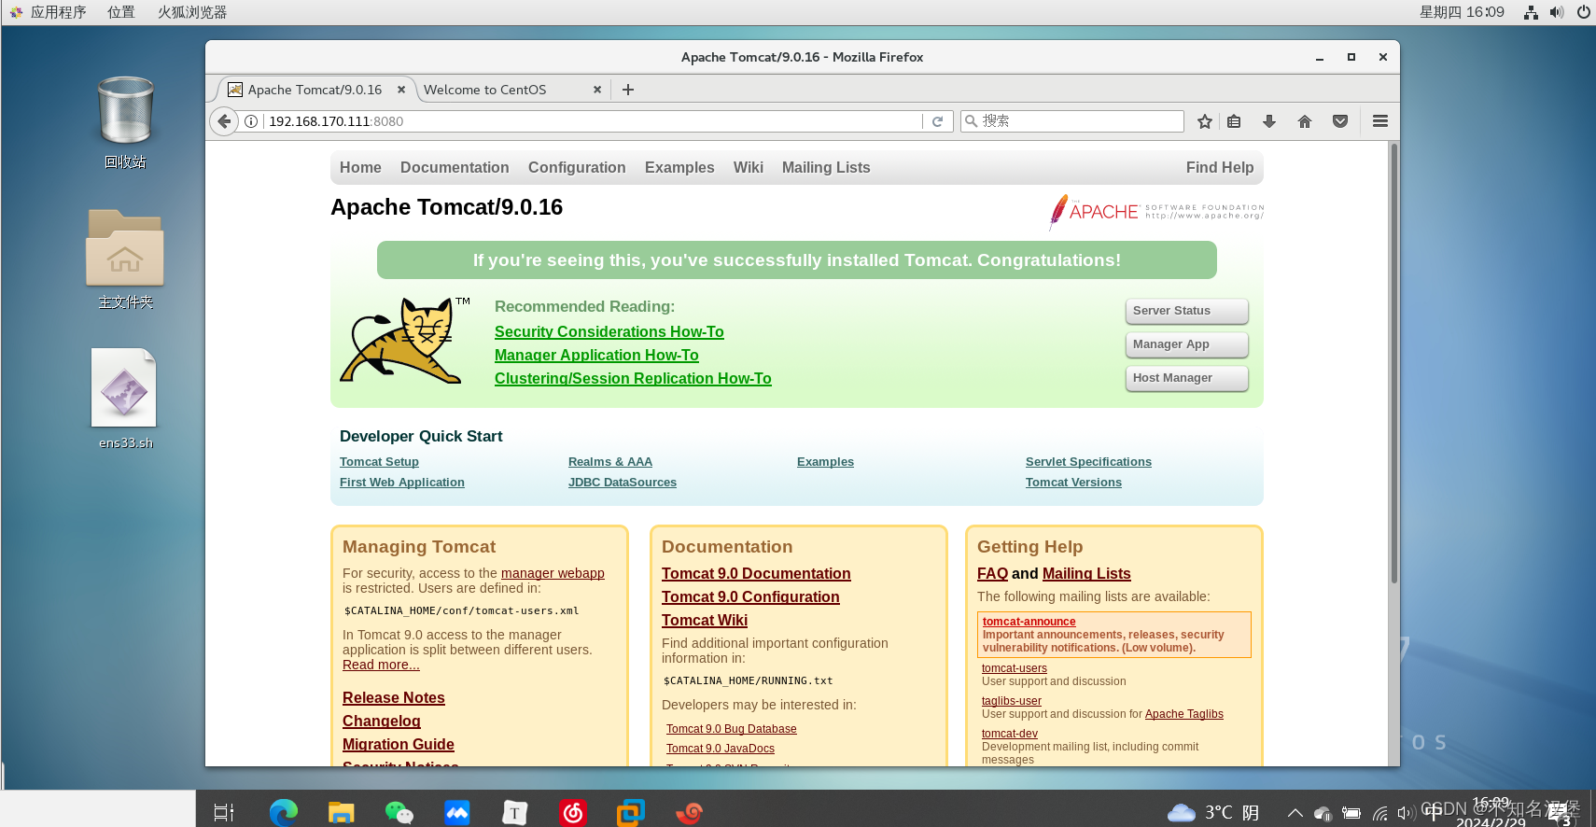The width and height of the screenshot is (1596, 827).
Task: Open the downloads arrow icon
Action: pyautogui.click(x=1269, y=121)
